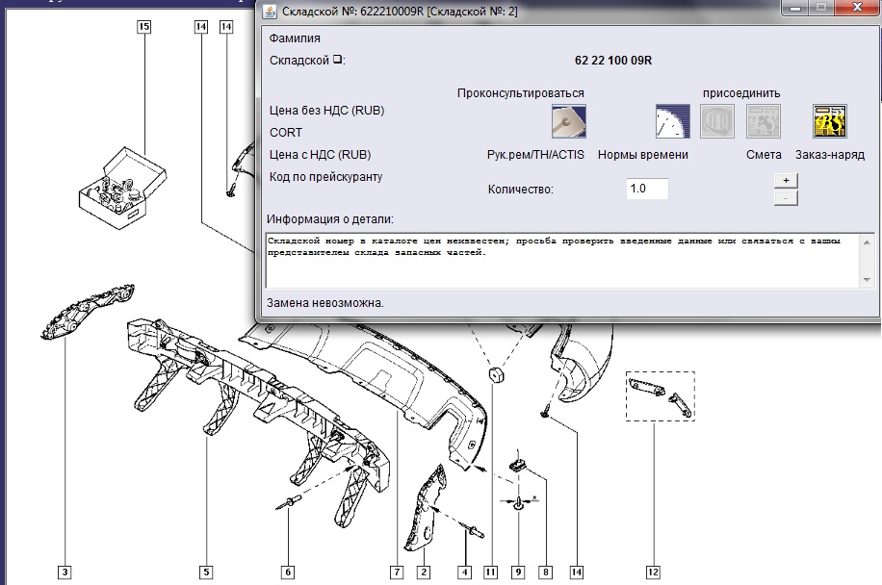This screenshot has width=882, height=585.
Task: Click callout number 15 above the box
Action: tap(143, 27)
